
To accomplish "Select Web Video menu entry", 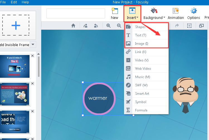I will pyautogui.click(x=146, y=69).
